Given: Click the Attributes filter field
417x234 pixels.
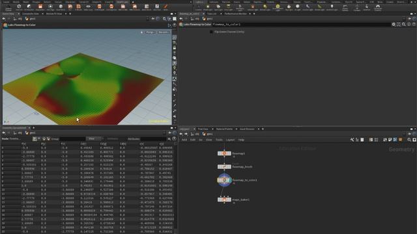Looking at the screenshot, I should pos(154,138).
